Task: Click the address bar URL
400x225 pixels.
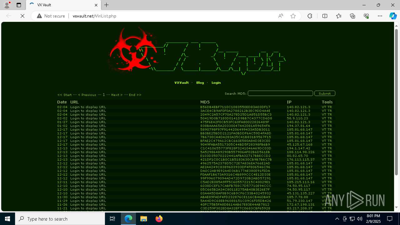Action: (94, 16)
